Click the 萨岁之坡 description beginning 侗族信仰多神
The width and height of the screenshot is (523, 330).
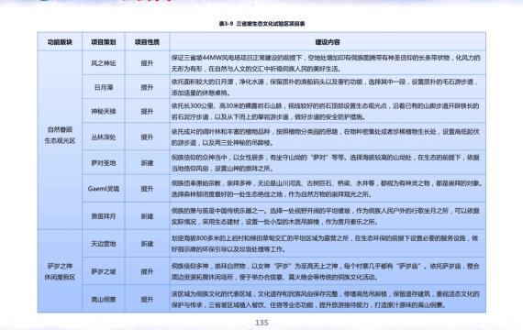point(328,271)
